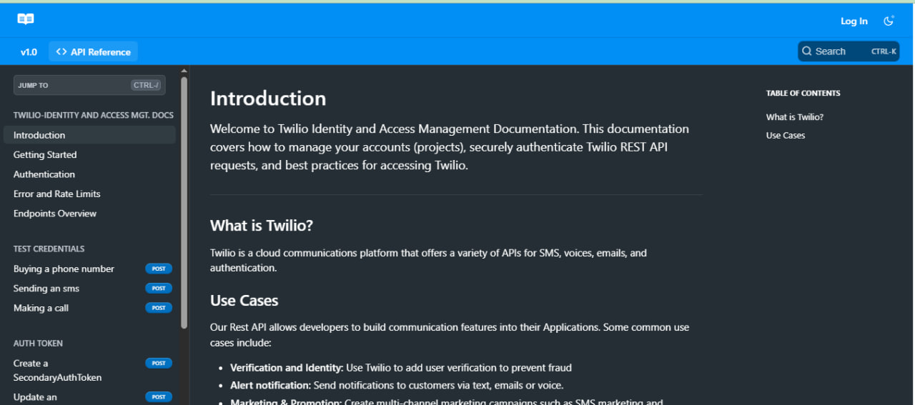Screen dimensions: 915x405
Task: Select the v1.0 version label
Action: (29, 52)
